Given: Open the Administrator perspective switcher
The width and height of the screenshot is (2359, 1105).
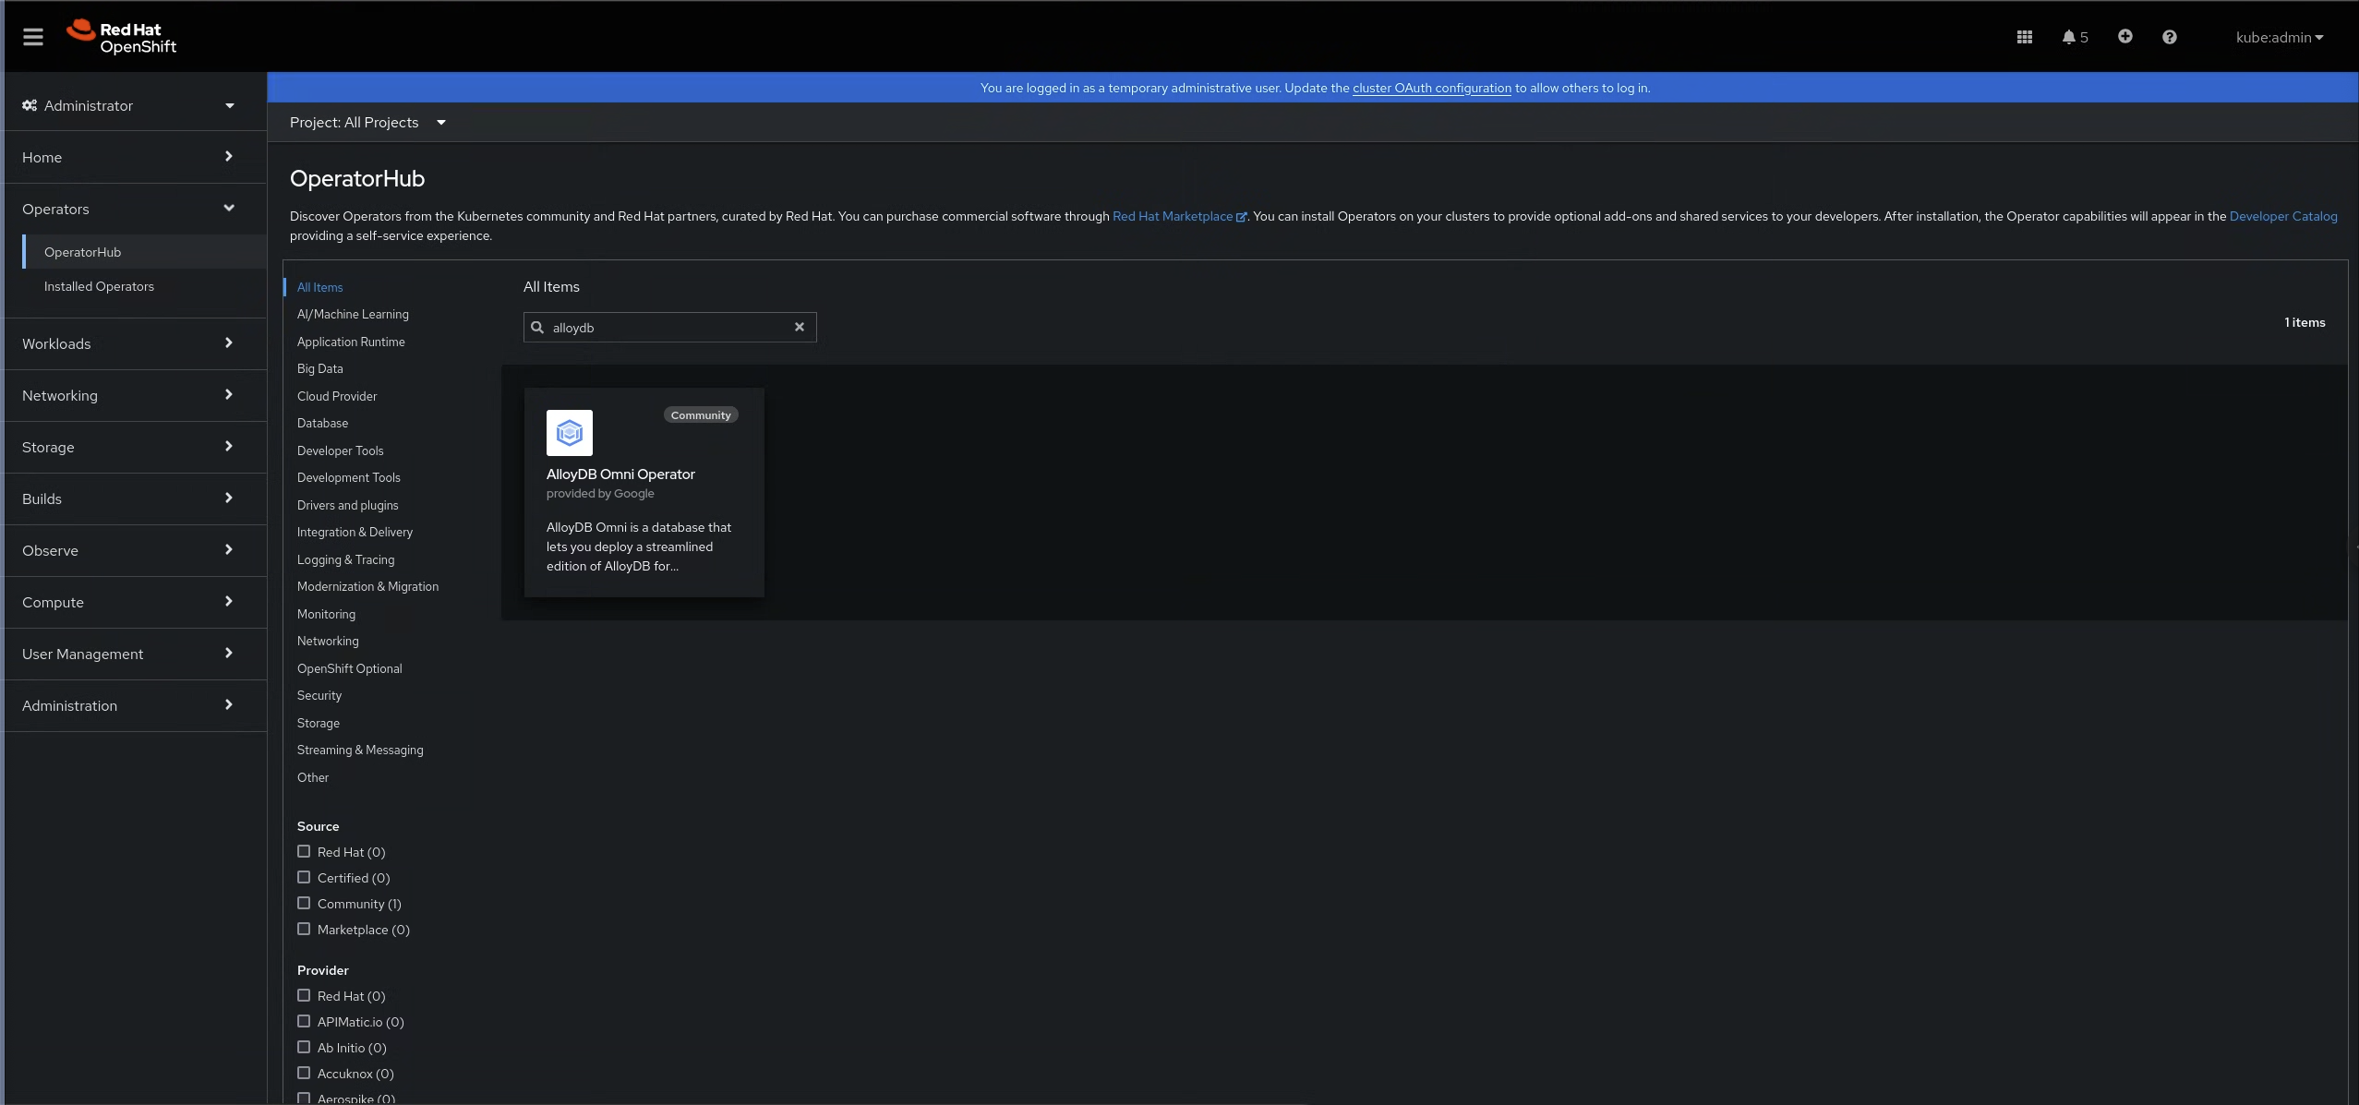Looking at the screenshot, I should [128, 105].
